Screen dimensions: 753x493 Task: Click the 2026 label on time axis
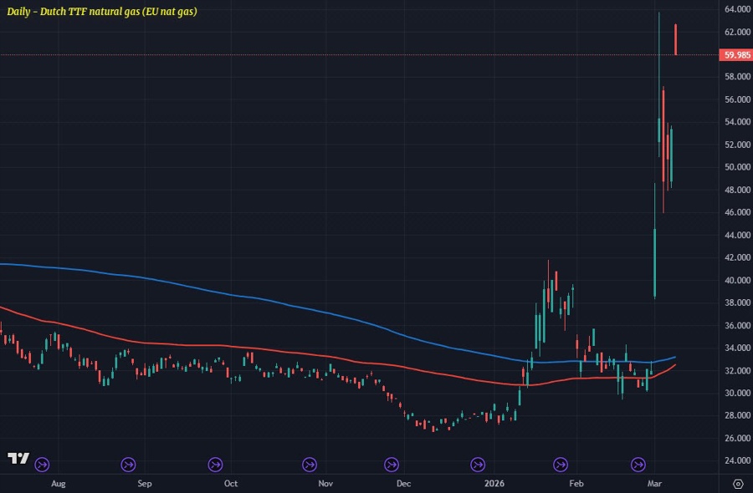491,483
